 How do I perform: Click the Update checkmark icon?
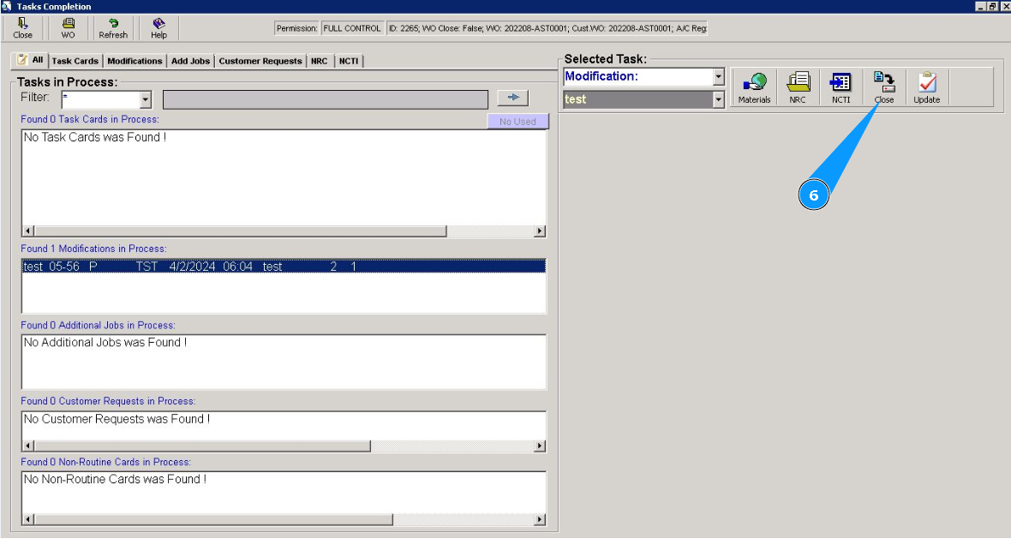pos(926,87)
